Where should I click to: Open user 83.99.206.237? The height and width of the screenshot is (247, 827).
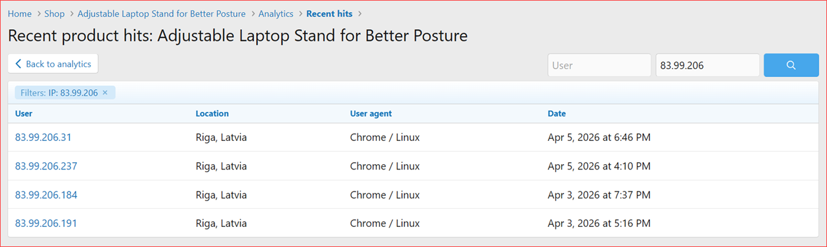(46, 166)
